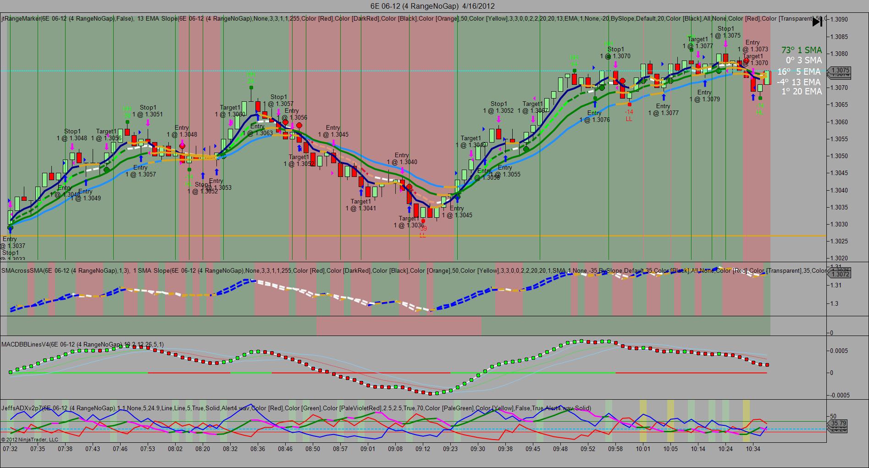Select the Stop1 1 @ 1.3051 trade label

tap(148, 111)
